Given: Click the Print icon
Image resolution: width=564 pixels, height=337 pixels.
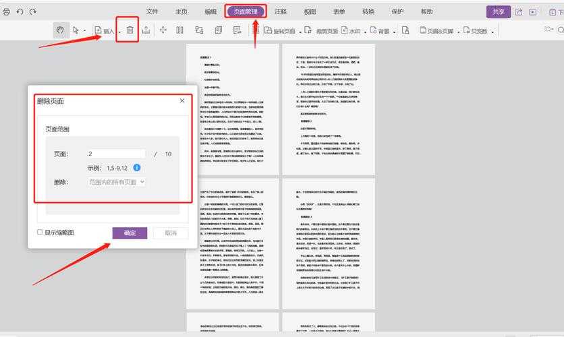Looking at the screenshot, I should point(6,11).
